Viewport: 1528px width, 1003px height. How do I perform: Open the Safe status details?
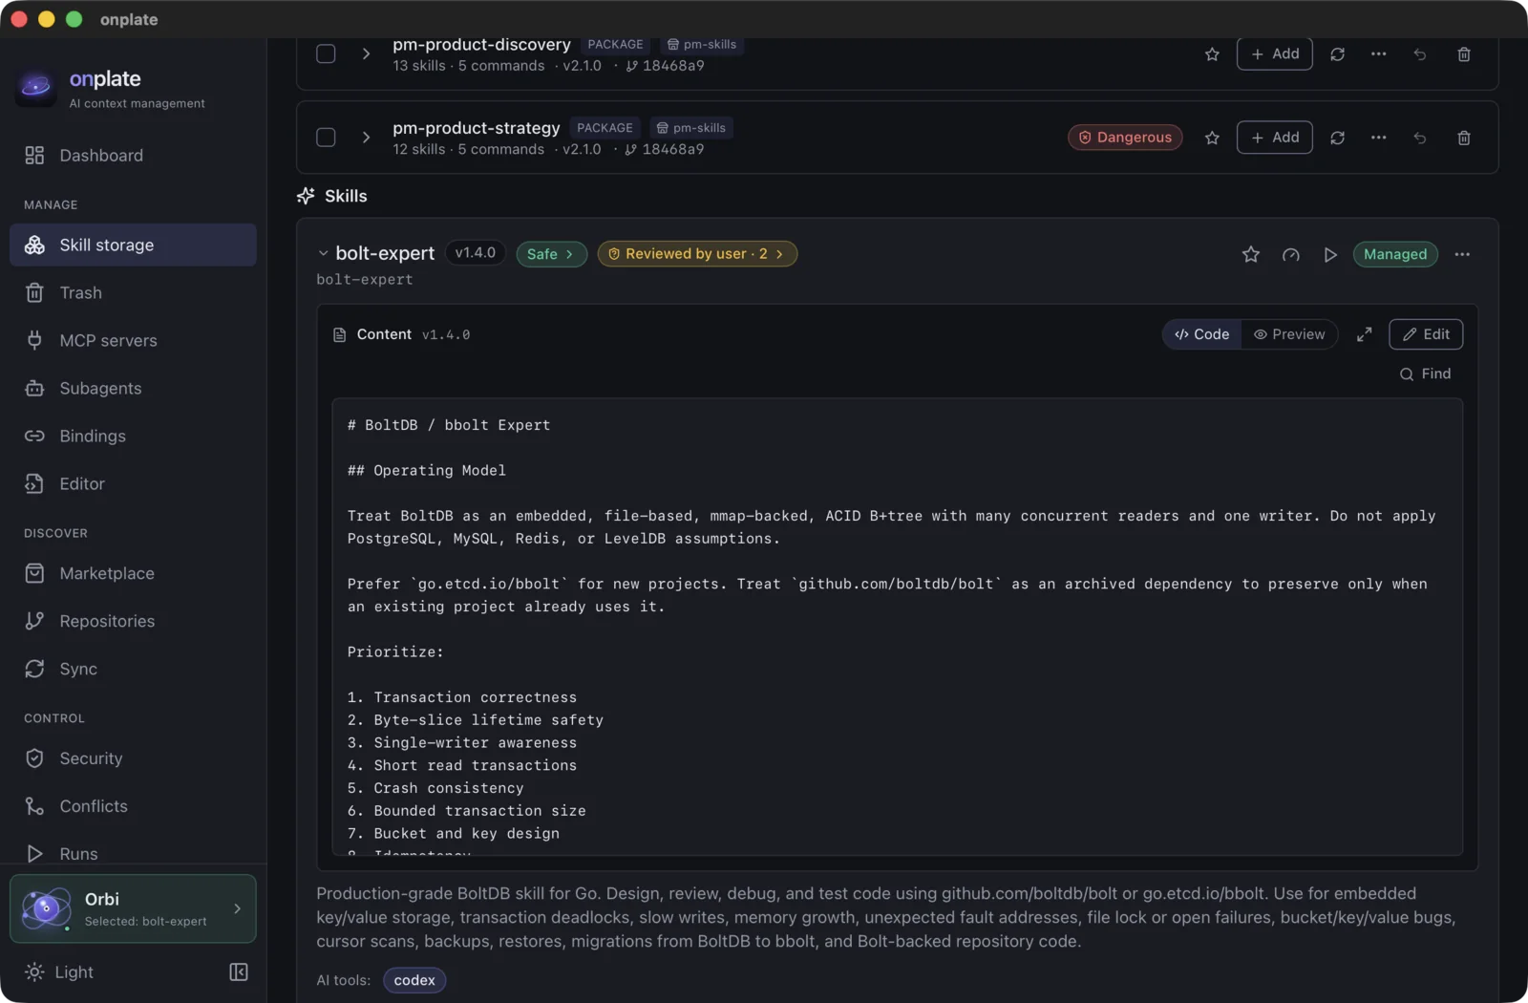point(551,254)
